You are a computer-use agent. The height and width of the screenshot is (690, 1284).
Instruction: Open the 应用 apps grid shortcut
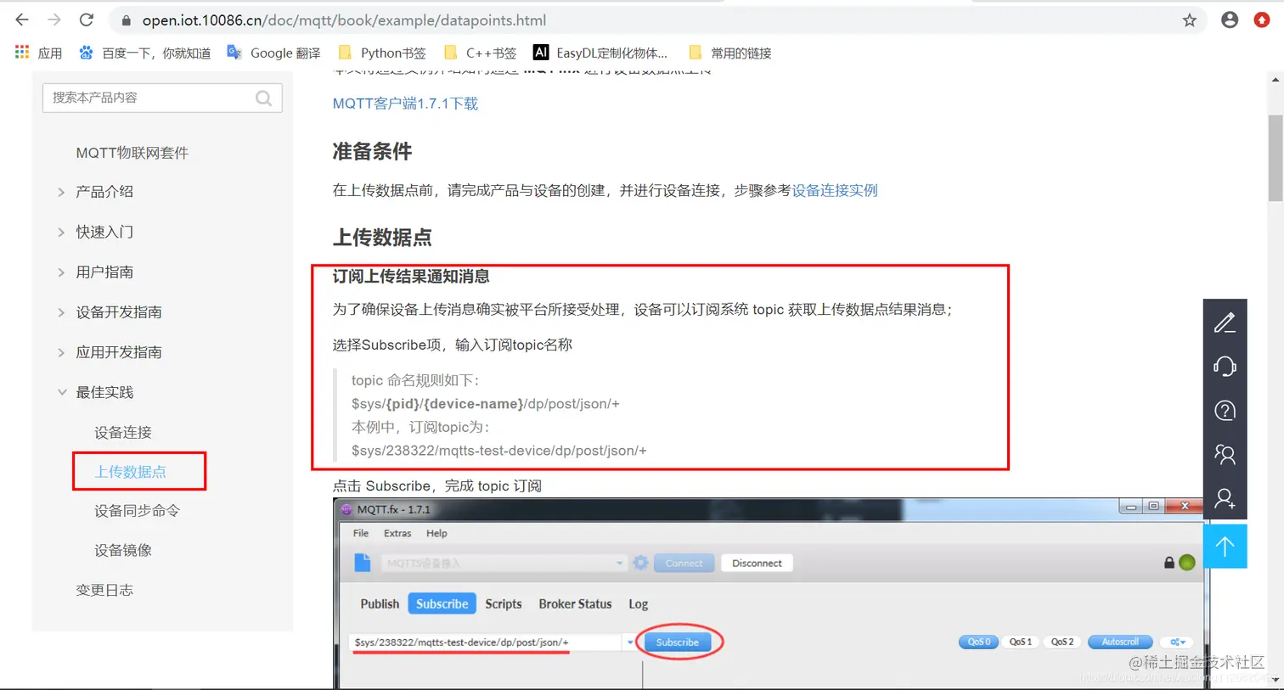point(38,53)
